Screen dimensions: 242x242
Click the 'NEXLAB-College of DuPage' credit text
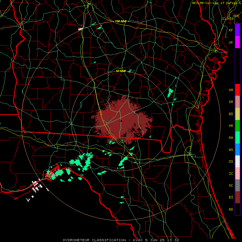[x=215, y=3]
